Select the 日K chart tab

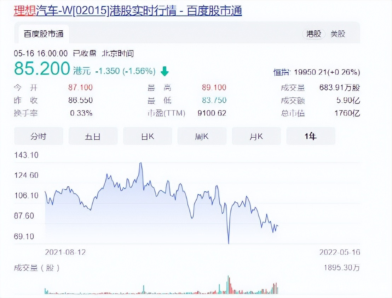148,136
